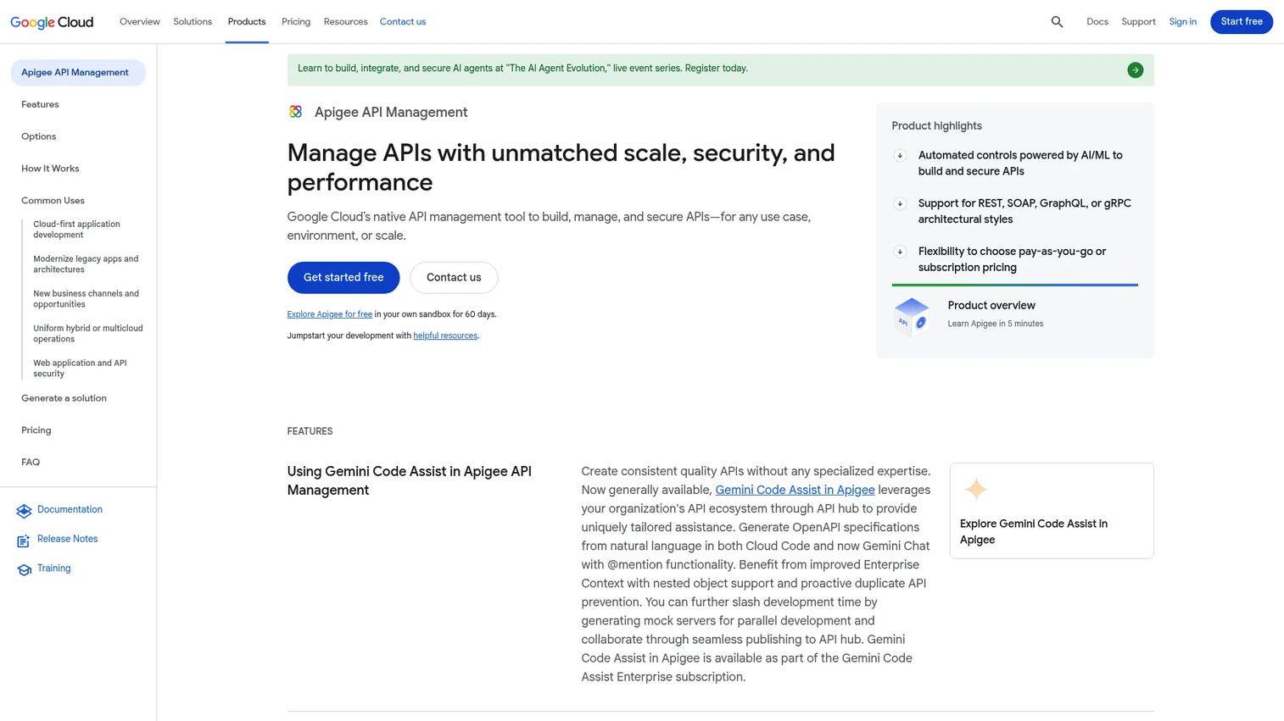Open the Docs link

click(1097, 22)
